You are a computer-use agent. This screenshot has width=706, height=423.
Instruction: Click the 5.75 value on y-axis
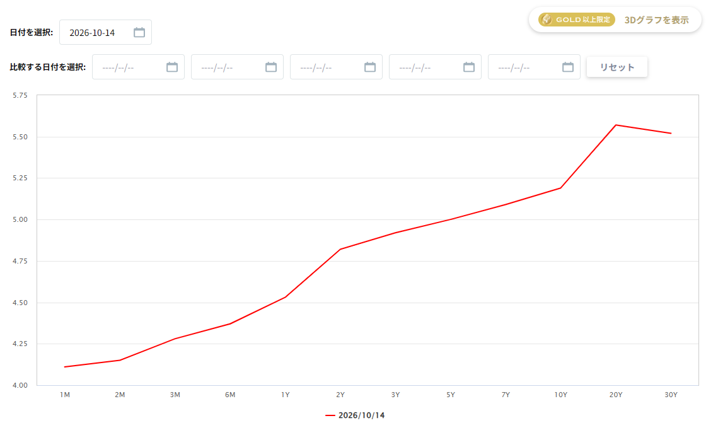(20, 95)
